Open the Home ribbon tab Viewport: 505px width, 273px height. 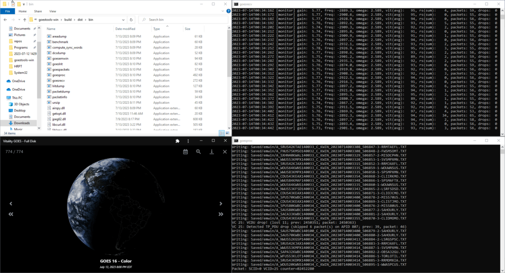click(23, 11)
